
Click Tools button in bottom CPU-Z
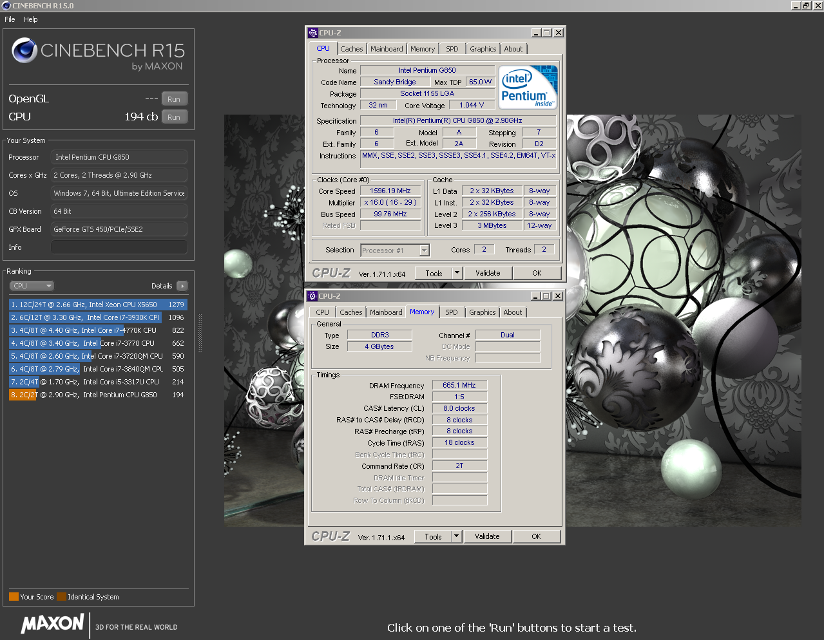[x=434, y=536]
